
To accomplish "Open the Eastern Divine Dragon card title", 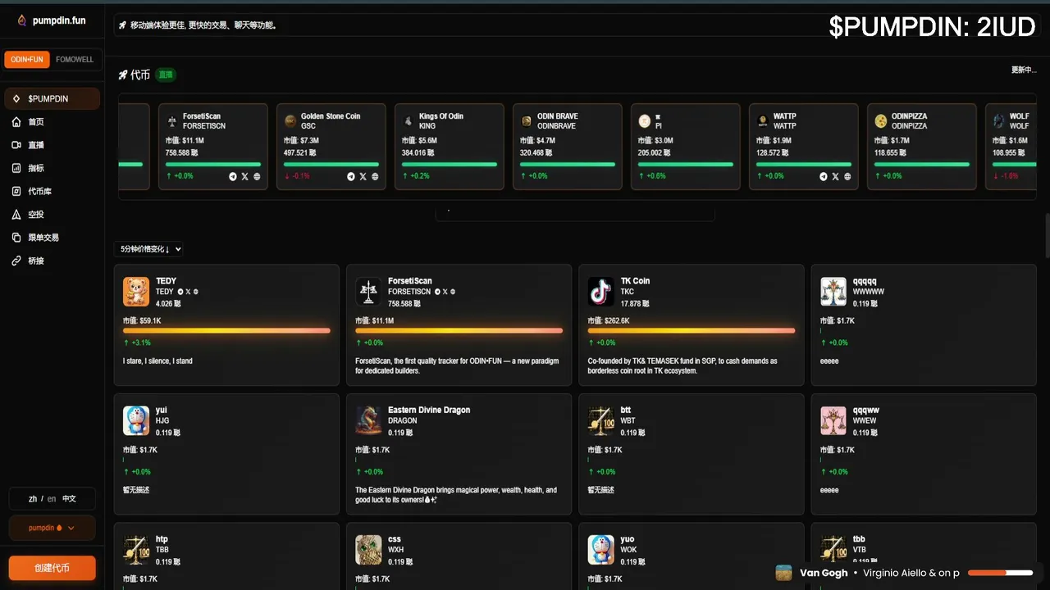I will [429, 411].
